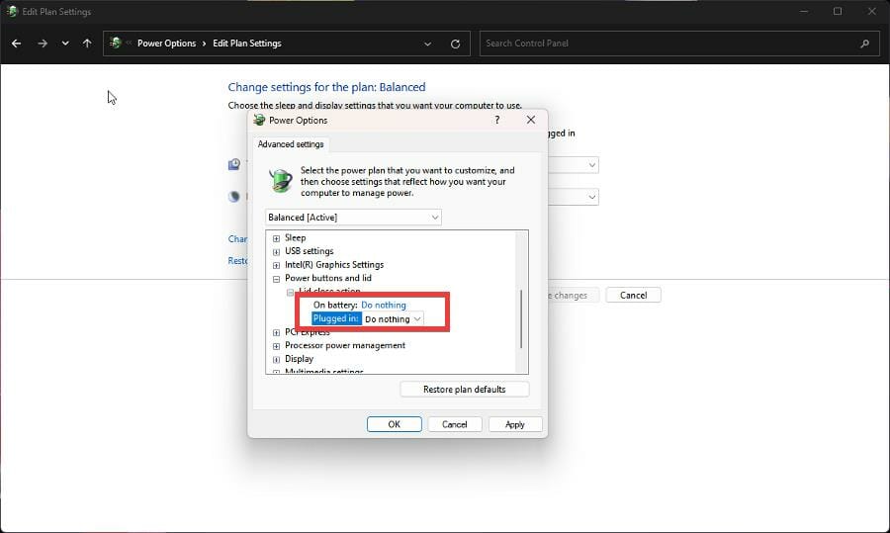
Task: Select the Advanced settings tab
Action: click(x=291, y=144)
